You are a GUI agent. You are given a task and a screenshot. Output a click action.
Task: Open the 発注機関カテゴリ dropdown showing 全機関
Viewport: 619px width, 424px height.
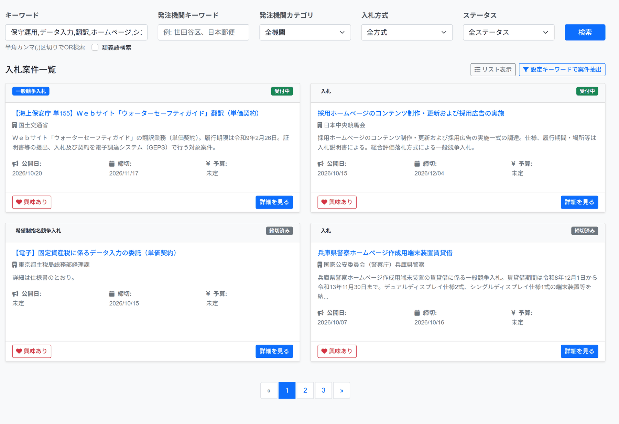tap(305, 32)
